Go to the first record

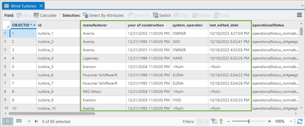coord(29,121)
